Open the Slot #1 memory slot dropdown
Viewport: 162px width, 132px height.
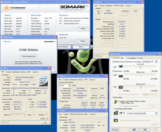pyautogui.click(x=69, y=86)
